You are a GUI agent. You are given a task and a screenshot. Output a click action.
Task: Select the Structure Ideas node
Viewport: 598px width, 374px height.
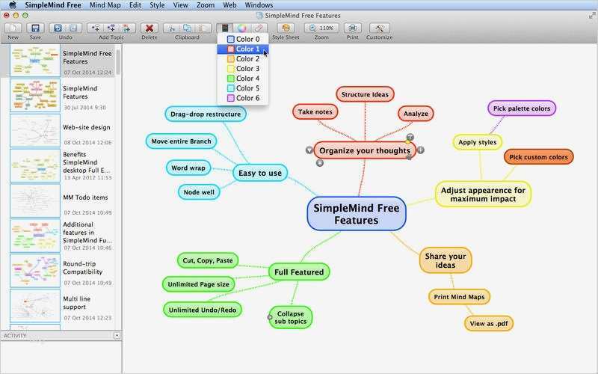coord(365,94)
